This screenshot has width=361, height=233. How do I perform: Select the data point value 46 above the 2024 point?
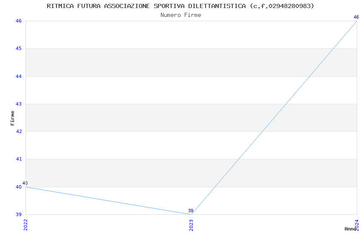pos(356,17)
